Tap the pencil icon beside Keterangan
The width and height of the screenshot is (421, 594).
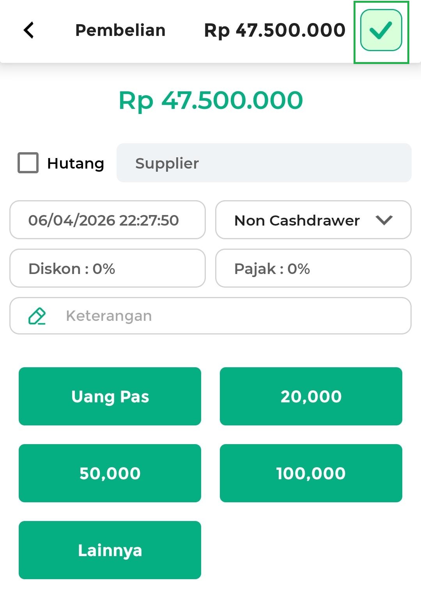coord(37,316)
